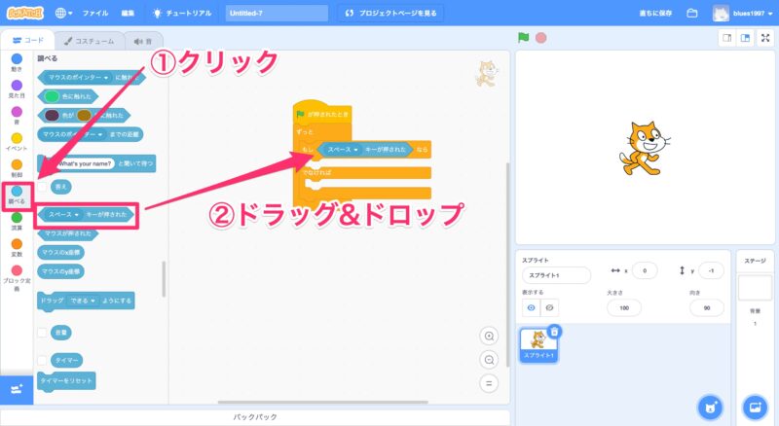Open the globe language dropdown
This screenshot has width=779, height=426.
point(64,14)
